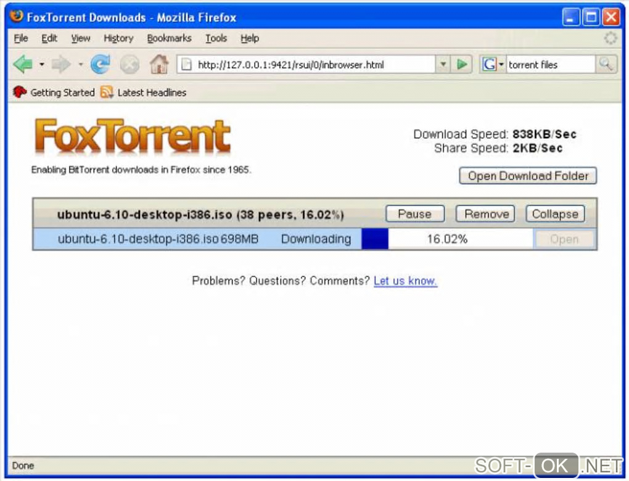Maximize the Firefox window
Image resolution: width=629 pixels, height=481 pixels.
click(591, 17)
